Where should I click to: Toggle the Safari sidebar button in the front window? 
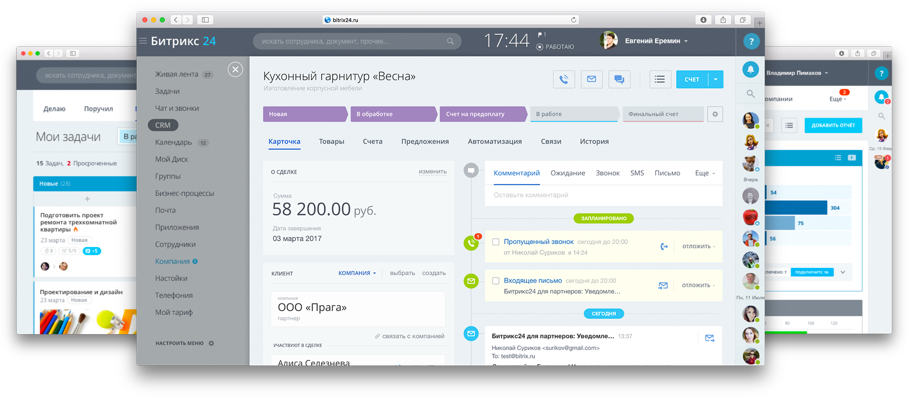pos(205,20)
